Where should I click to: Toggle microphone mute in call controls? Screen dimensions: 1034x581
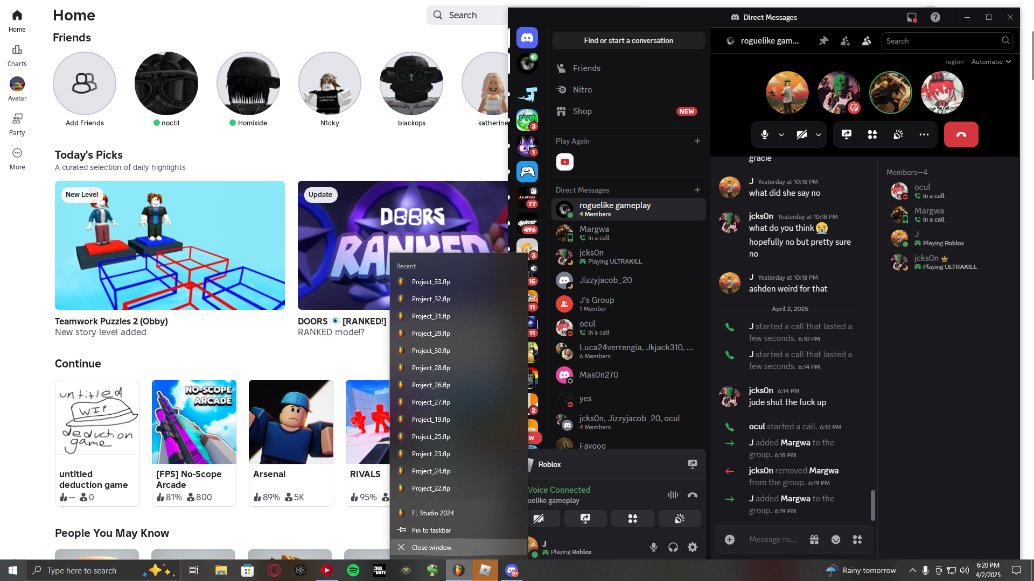[x=765, y=134]
